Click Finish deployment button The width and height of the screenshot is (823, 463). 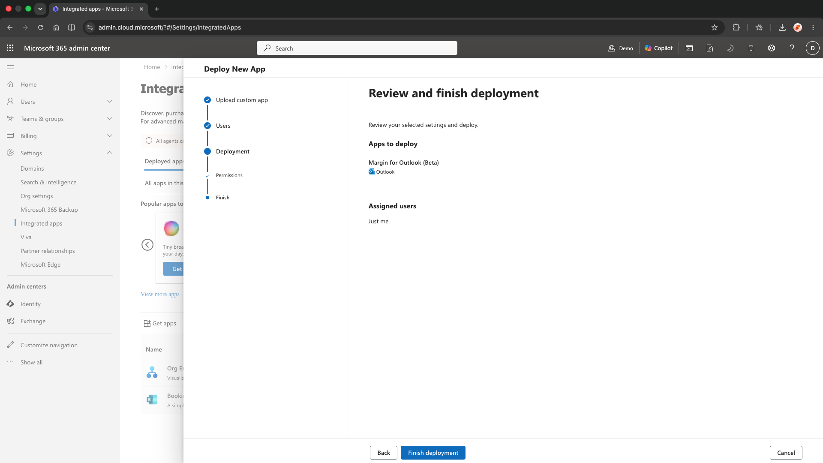tap(433, 453)
